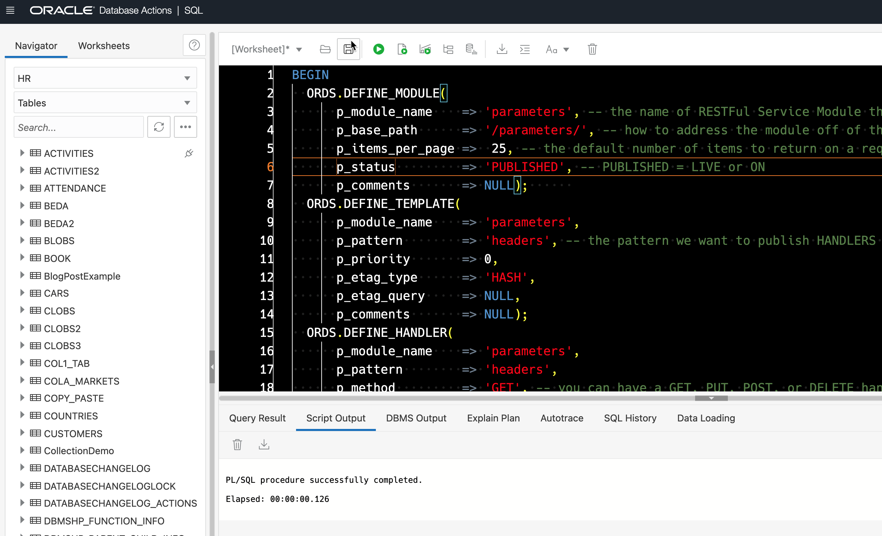
Task: Select the COPY_PASTE table
Action: tap(74, 398)
